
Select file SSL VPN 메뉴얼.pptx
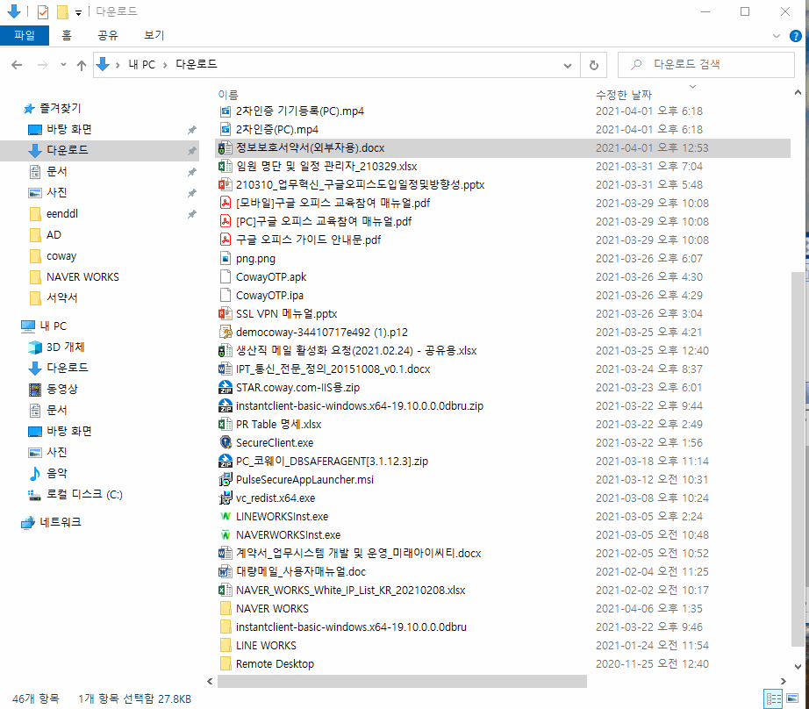tap(286, 314)
